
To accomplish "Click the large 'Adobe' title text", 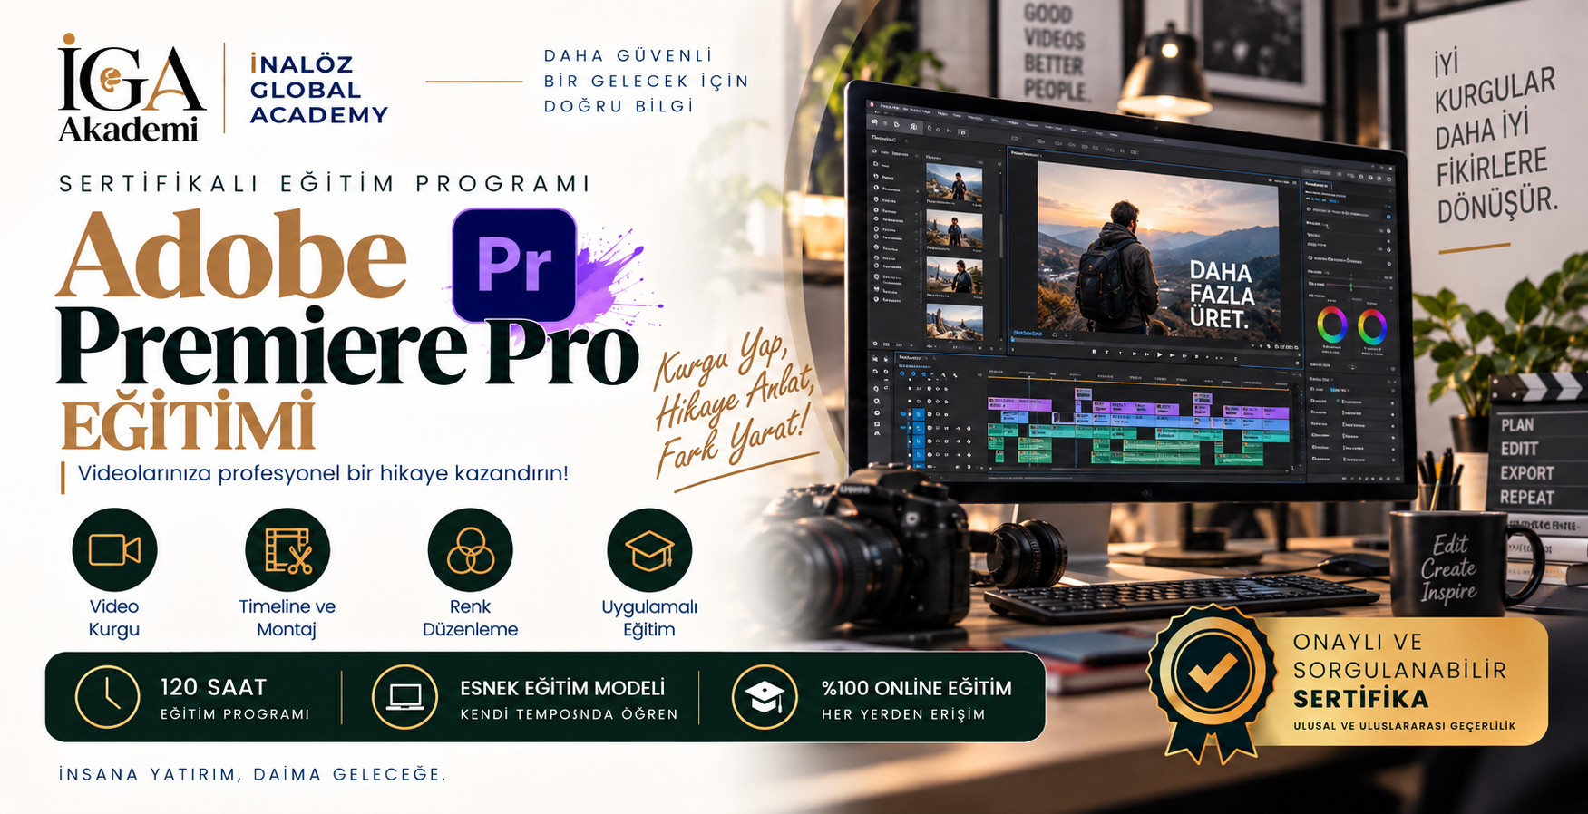I will [231, 256].
